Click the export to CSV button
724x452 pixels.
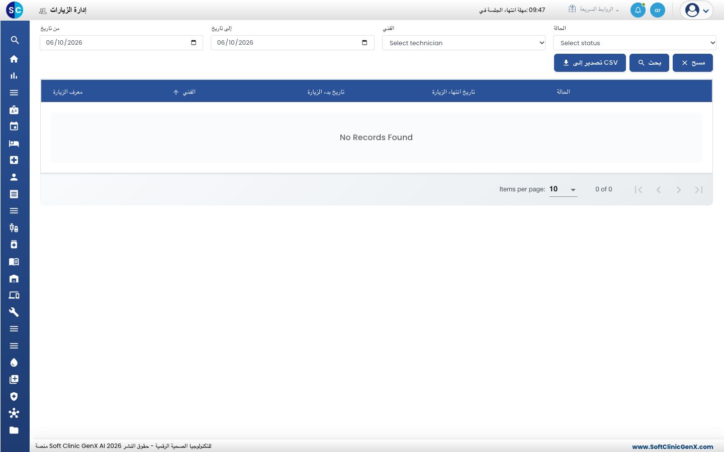pos(590,63)
